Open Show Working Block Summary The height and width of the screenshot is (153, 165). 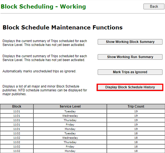[130, 42]
